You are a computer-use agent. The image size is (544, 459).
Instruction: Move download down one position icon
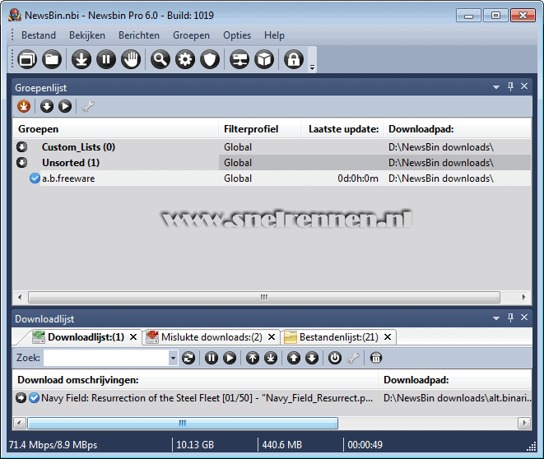[312, 358]
